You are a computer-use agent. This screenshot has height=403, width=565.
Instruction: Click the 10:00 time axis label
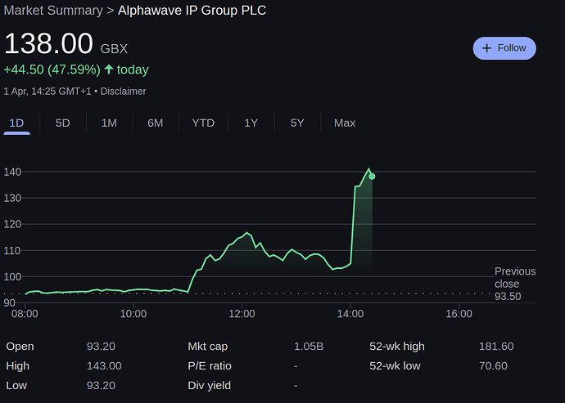(133, 314)
